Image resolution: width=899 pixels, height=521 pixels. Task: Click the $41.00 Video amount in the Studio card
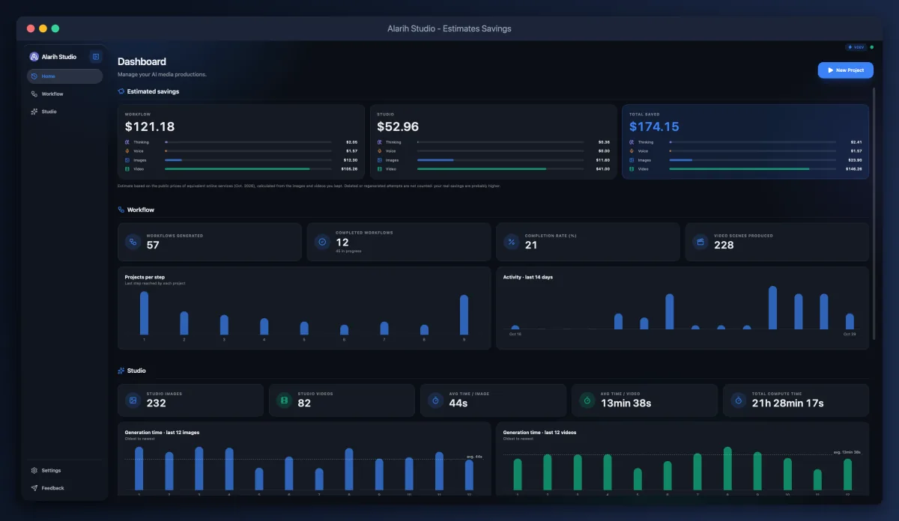602,169
